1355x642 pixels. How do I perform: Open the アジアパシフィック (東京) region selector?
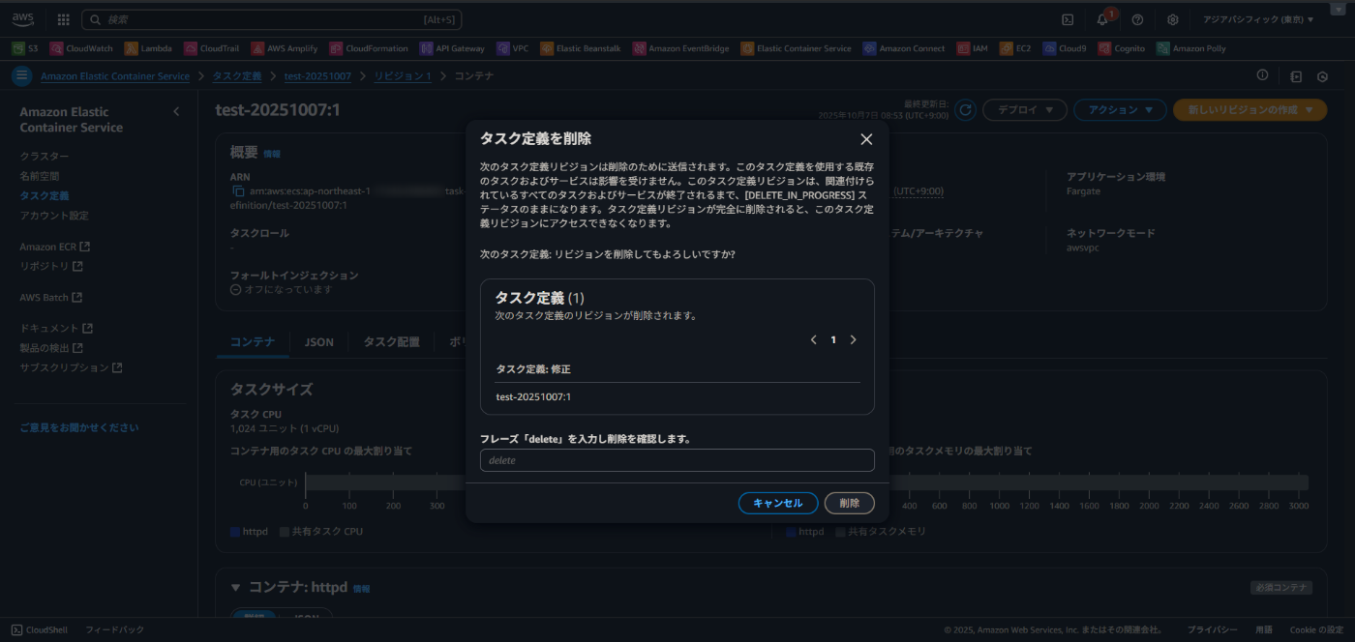pyautogui.click(x=1258, y=19)
